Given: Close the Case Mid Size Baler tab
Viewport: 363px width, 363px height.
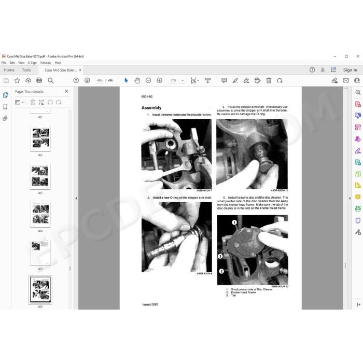Looking at the screenshot, I should pyautogui.click(x=80, y=69).
